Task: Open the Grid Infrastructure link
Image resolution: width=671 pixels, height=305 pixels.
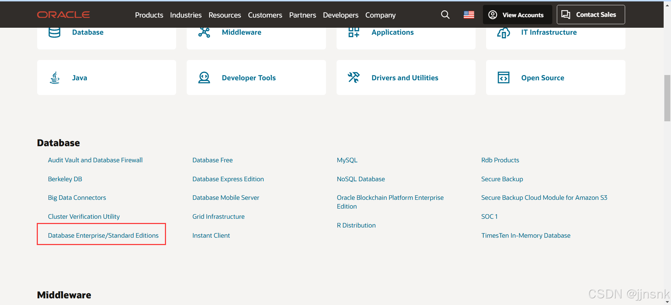Action: 219,217
